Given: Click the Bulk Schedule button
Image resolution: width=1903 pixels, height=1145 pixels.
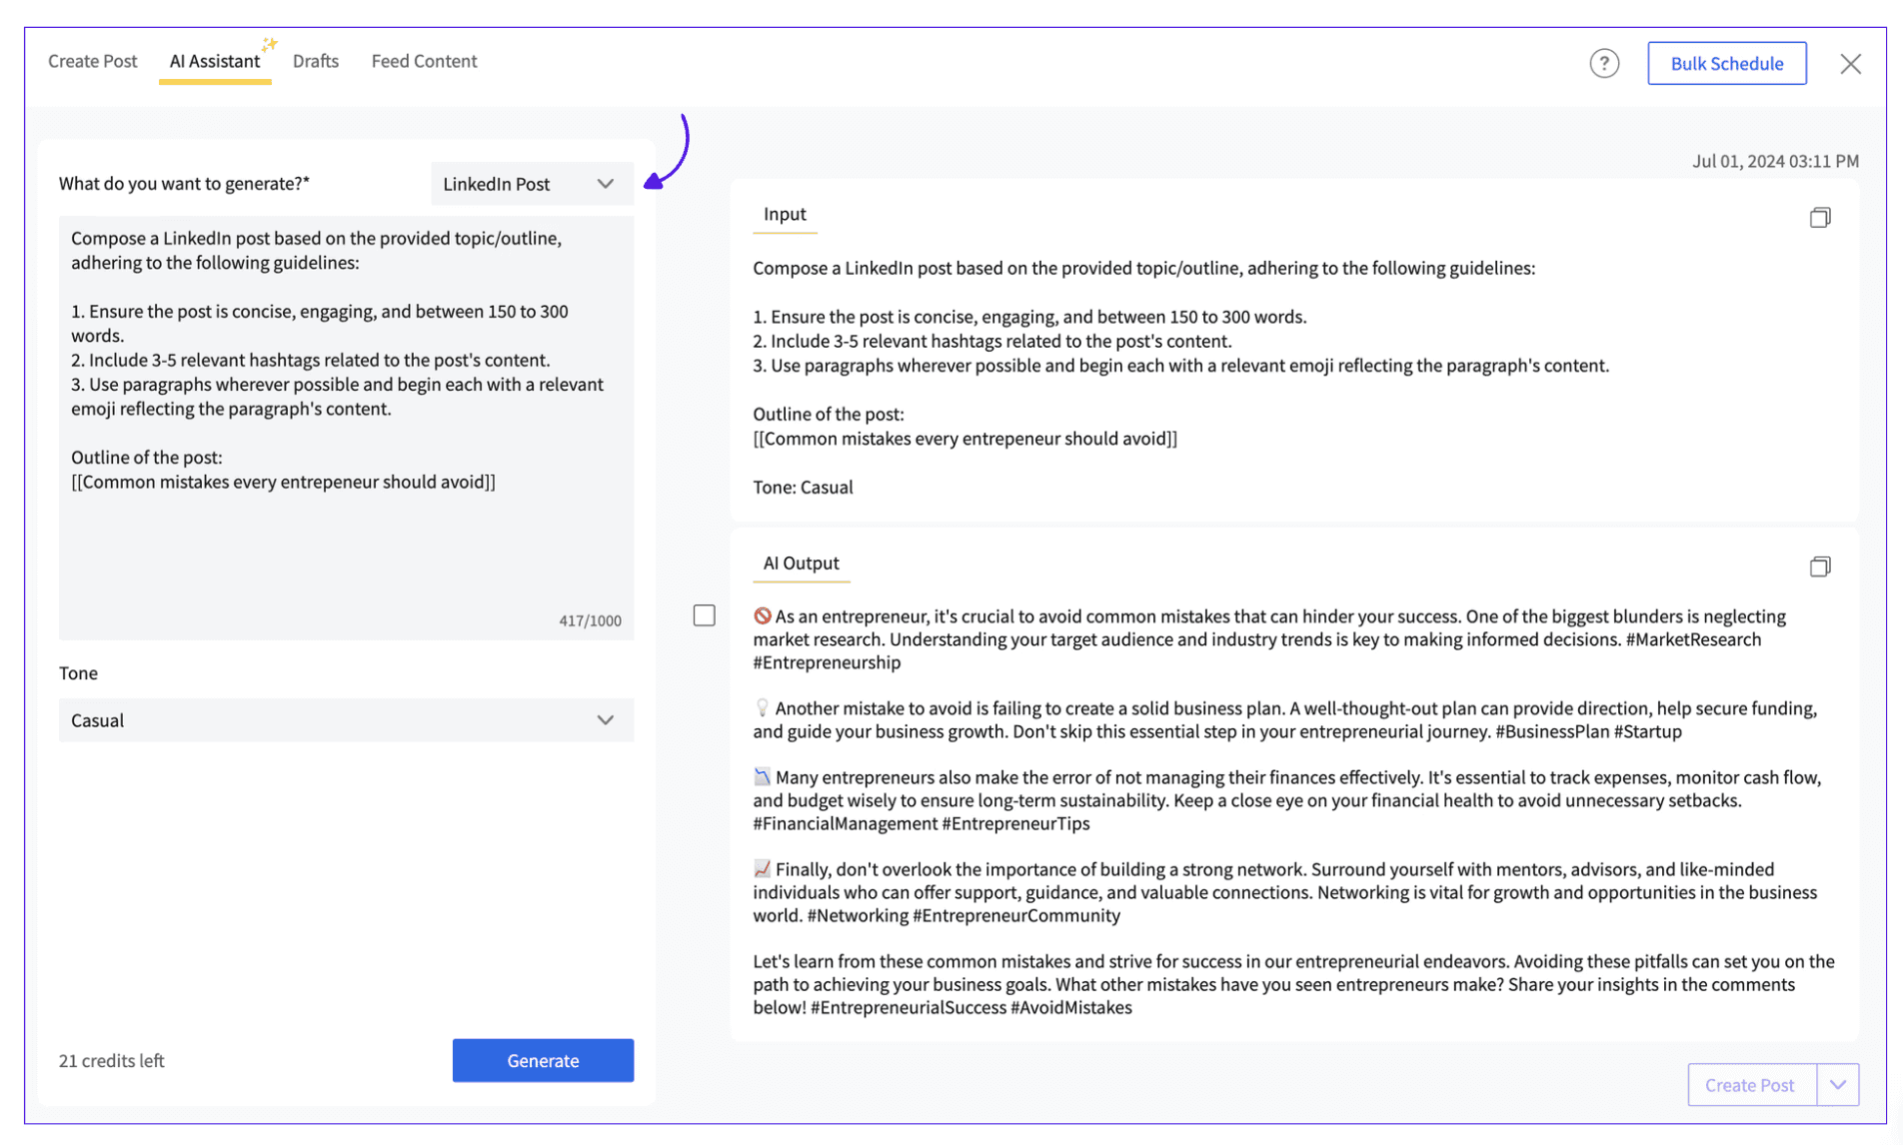Looking at the screenshot, I should 1726,63.
